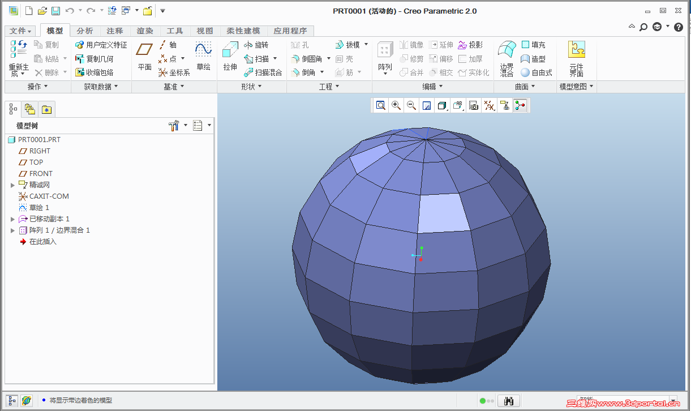Image resolution: width=691 pixels, height=411 pixels.
Task: Expand the 阵列 1 tree node
Action: (12, 230)
